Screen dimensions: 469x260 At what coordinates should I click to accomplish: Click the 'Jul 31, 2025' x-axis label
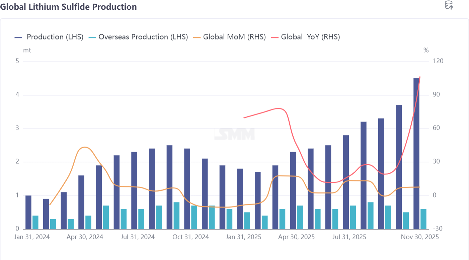(349, 237)
